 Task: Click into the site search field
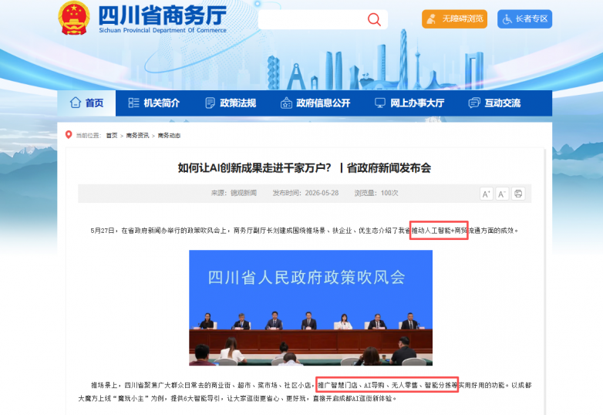pyautogui.click(x=312, y=19)
